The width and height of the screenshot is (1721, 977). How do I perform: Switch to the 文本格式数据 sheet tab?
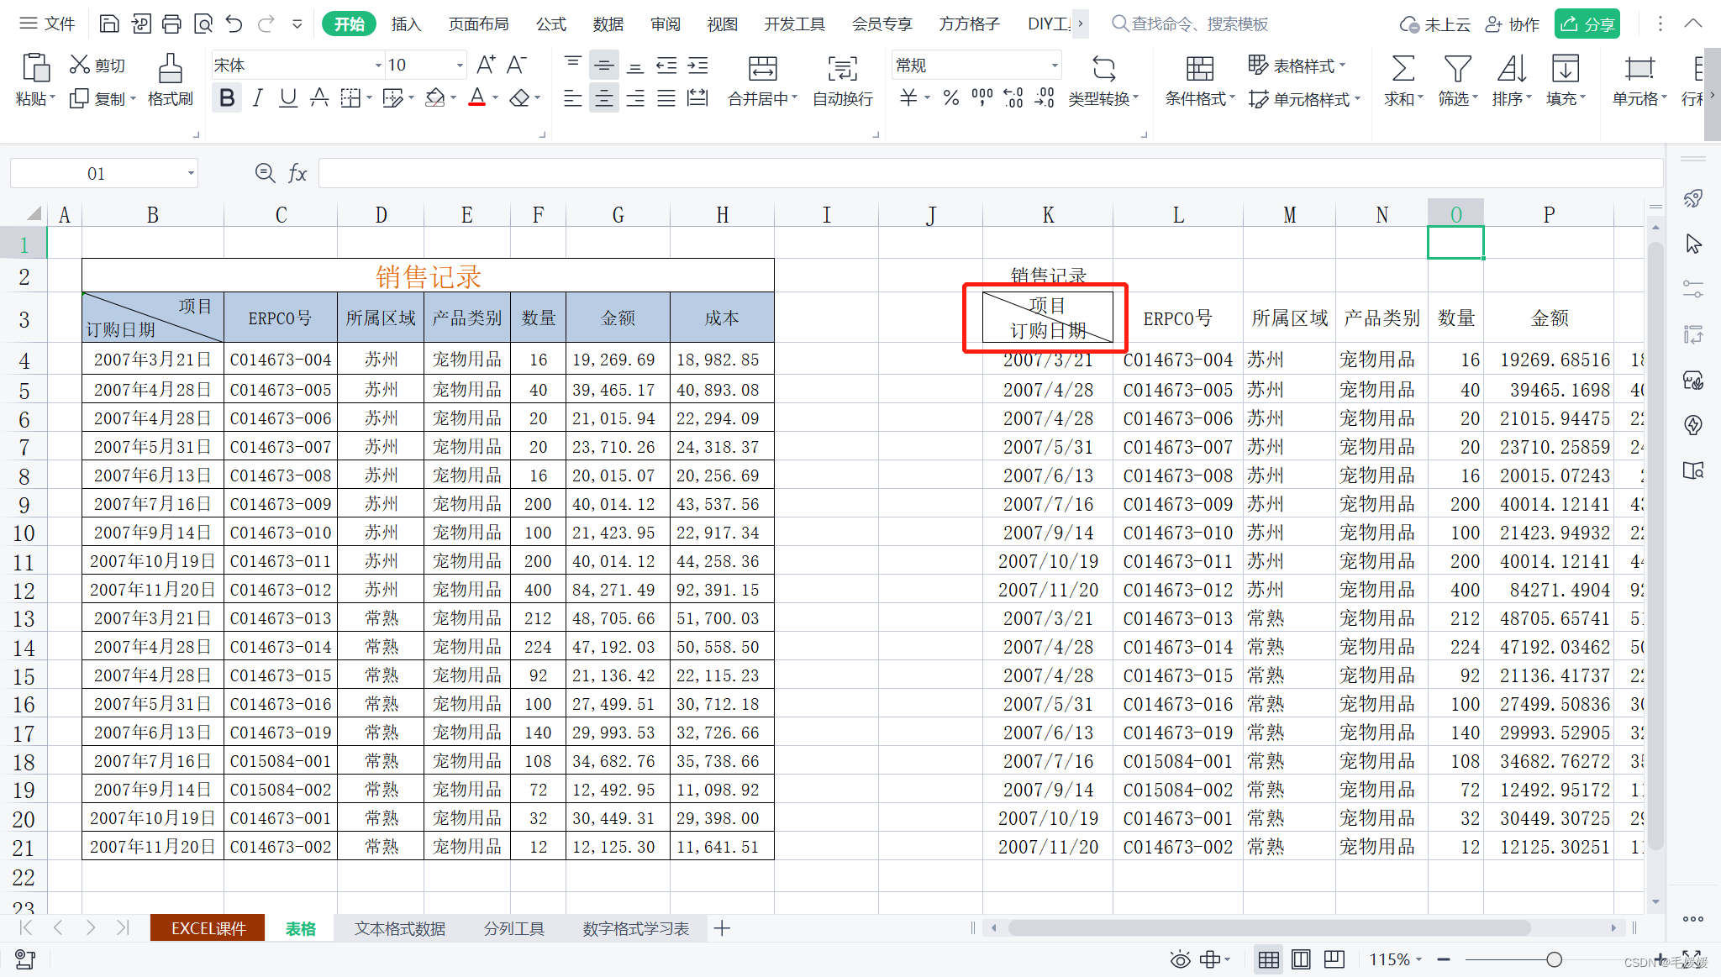coord(400,928)
